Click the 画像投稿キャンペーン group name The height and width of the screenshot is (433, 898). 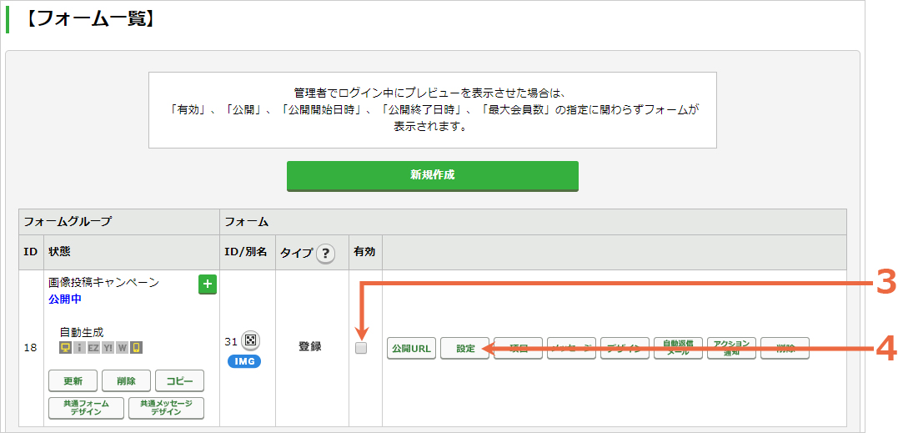click(103, 282)
